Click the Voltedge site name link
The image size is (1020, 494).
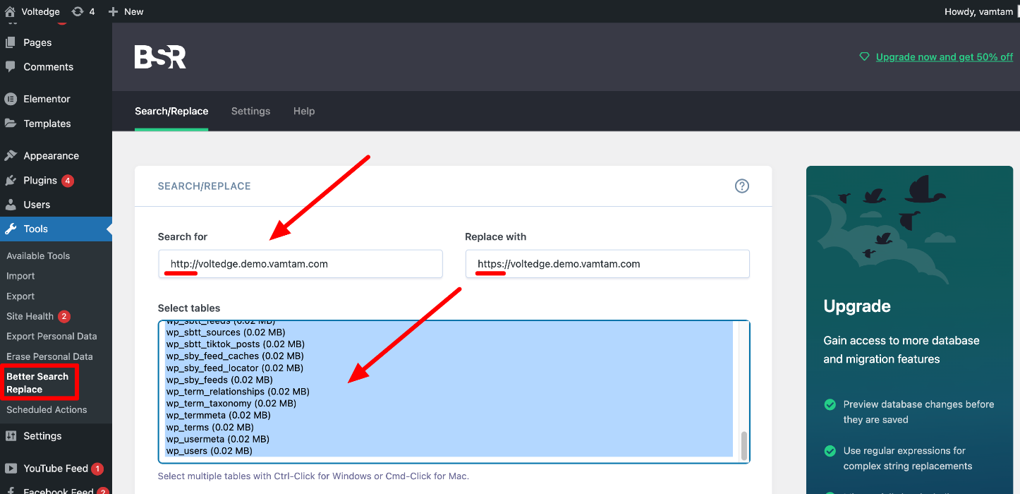[x=40, y=11]
